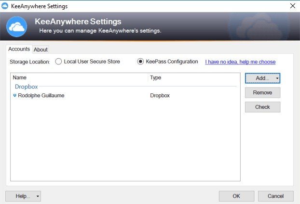Confirm settings with OK
This screenshot has height=204, width=300.
click(x=236, y=196)
